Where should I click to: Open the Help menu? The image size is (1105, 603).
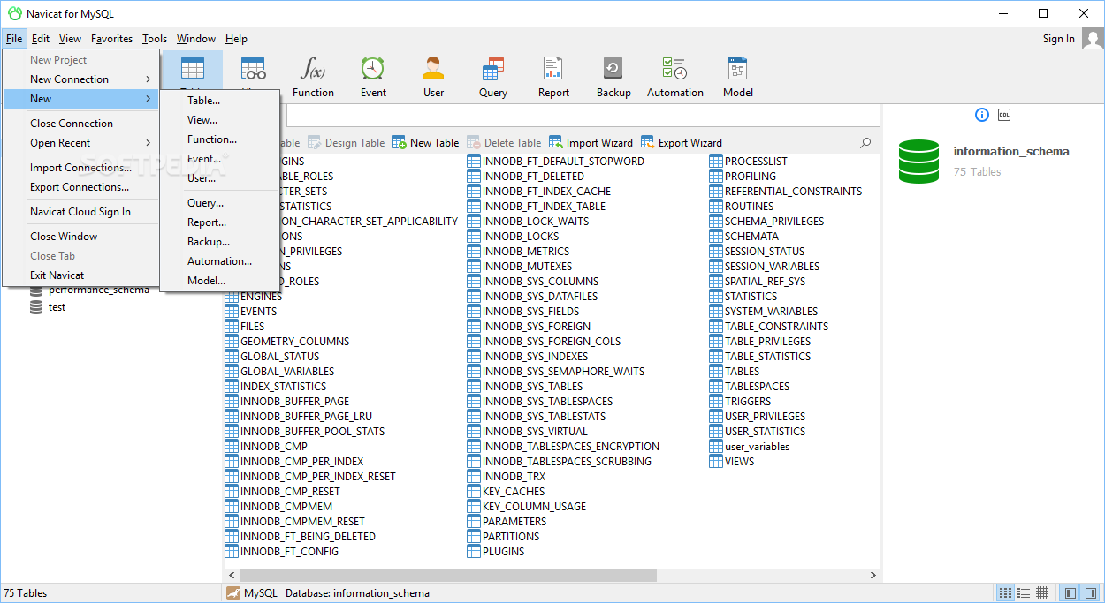pyautogui.click(x=236, y=39)
